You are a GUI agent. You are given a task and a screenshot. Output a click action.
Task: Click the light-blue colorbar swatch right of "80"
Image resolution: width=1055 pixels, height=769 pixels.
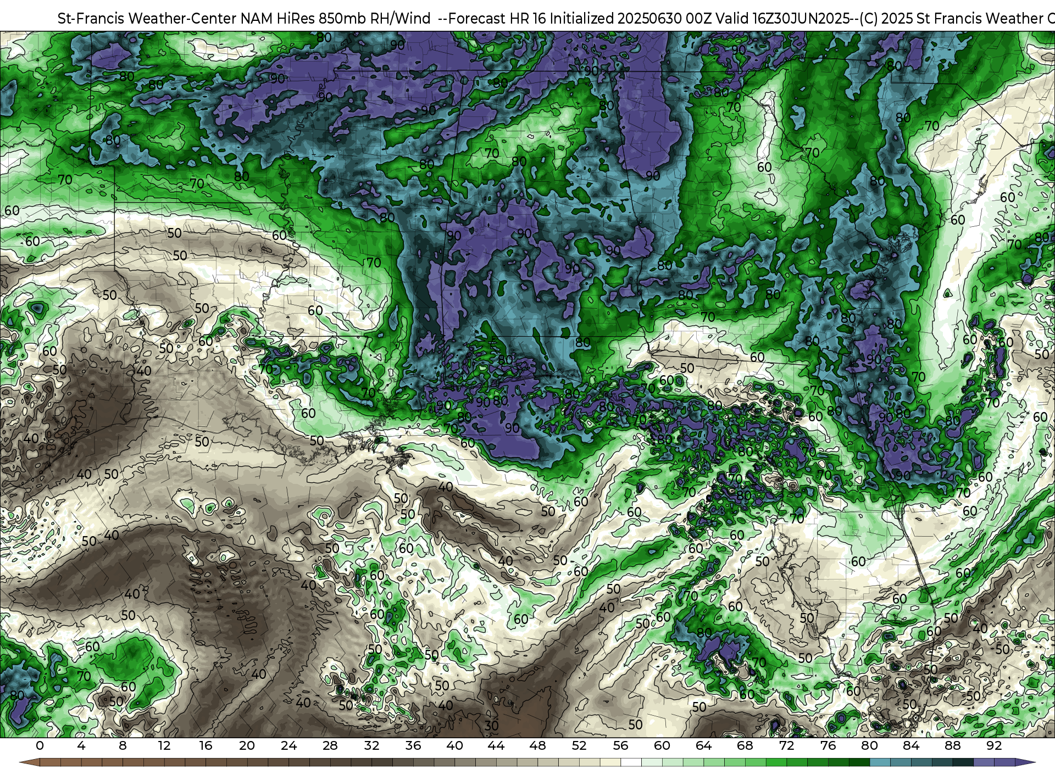880,763
